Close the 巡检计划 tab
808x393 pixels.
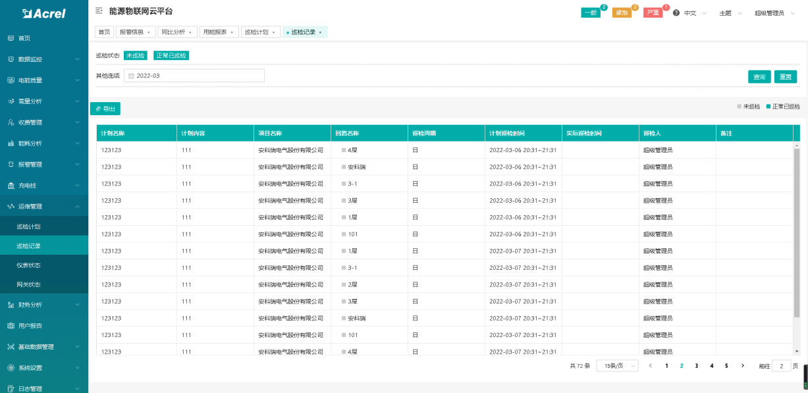point(273,32)
